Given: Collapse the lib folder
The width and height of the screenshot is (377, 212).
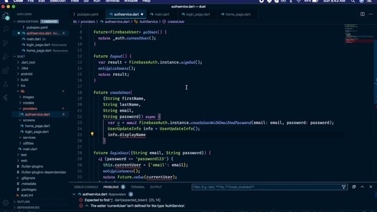Looking at the screenshot, I should click(22, 91).
